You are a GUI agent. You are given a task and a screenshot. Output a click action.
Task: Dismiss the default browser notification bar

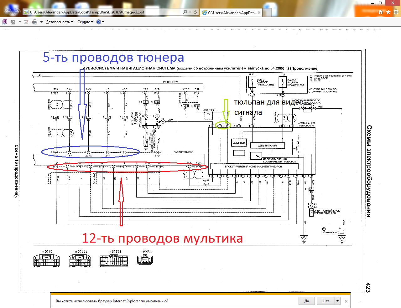[x=346, y=301]
